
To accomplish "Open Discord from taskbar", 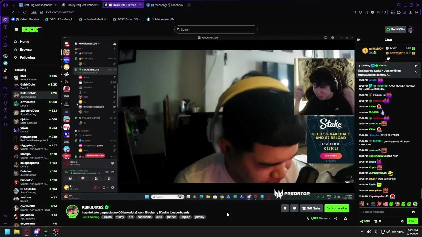I will coord(36,232).
